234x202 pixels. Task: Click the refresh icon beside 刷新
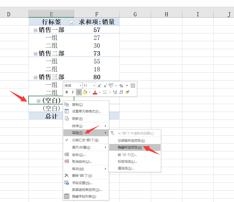(x=67, y=118)
